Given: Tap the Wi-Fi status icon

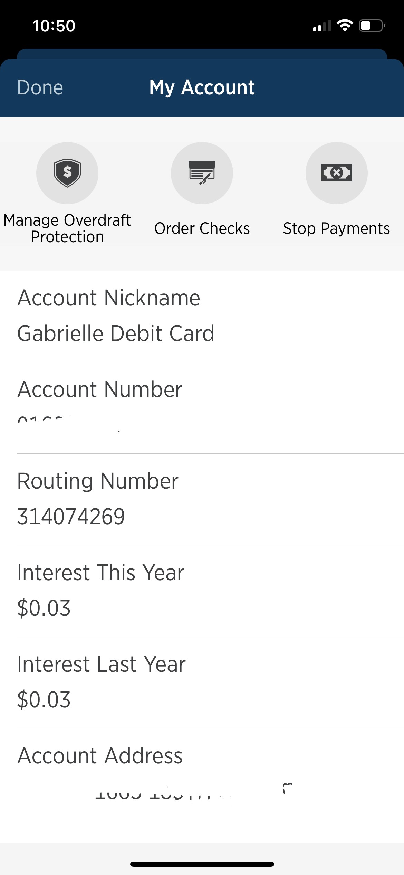Looking at the screenshot, I should [x=345, y=26].
